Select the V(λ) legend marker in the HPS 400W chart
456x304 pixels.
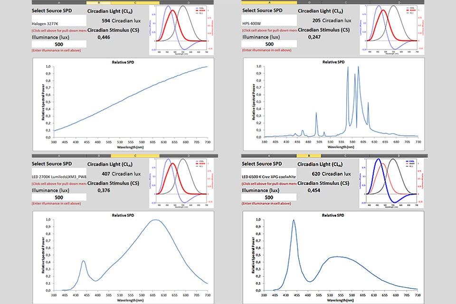(407, 13)
